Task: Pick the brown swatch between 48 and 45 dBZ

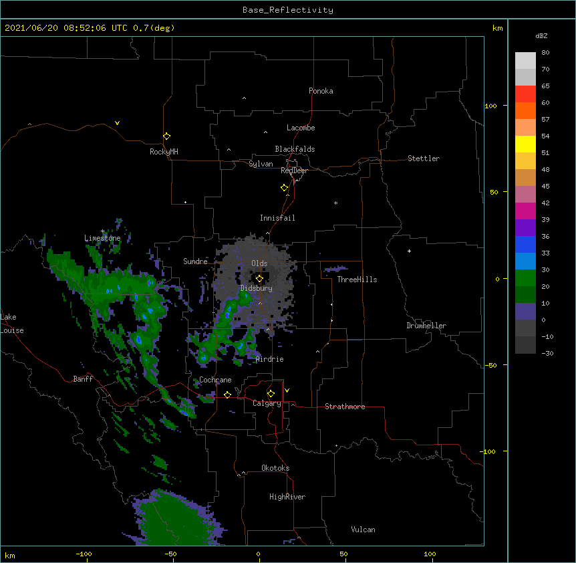Action: (x=525, y=177)
